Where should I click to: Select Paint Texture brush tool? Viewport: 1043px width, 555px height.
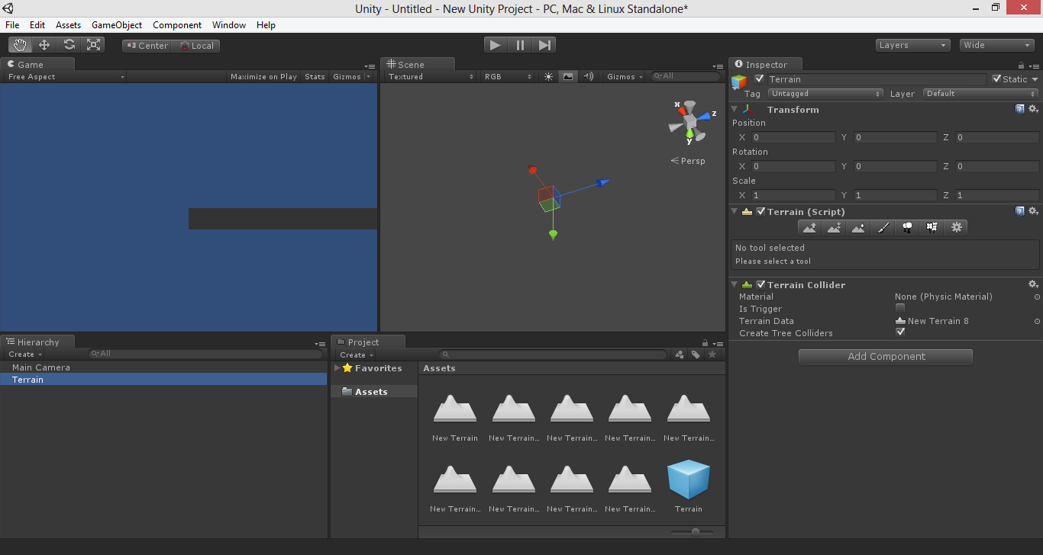click(x=883, y=227)
